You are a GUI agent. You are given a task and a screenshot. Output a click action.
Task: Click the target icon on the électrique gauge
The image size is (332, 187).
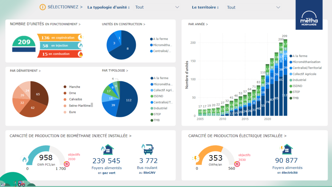pyautogui.click(x=237, y=164)
